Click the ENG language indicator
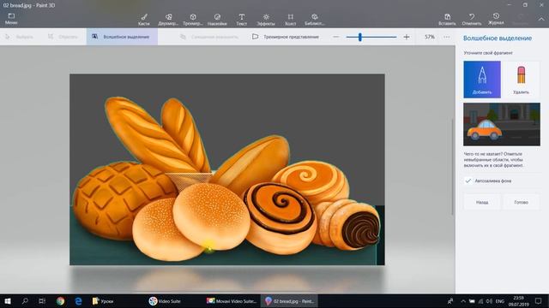The width and height of the screenshot is (549, 308). pyautogui.click(x=500, y=301)
